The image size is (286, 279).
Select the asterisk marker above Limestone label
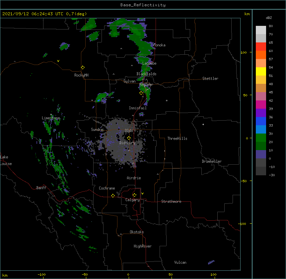coord(51,115)
